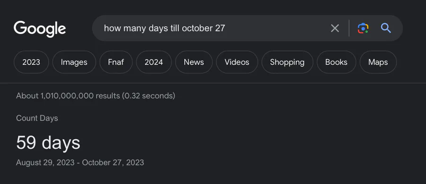
Task: View results in Maps
Action: point(378,62)
